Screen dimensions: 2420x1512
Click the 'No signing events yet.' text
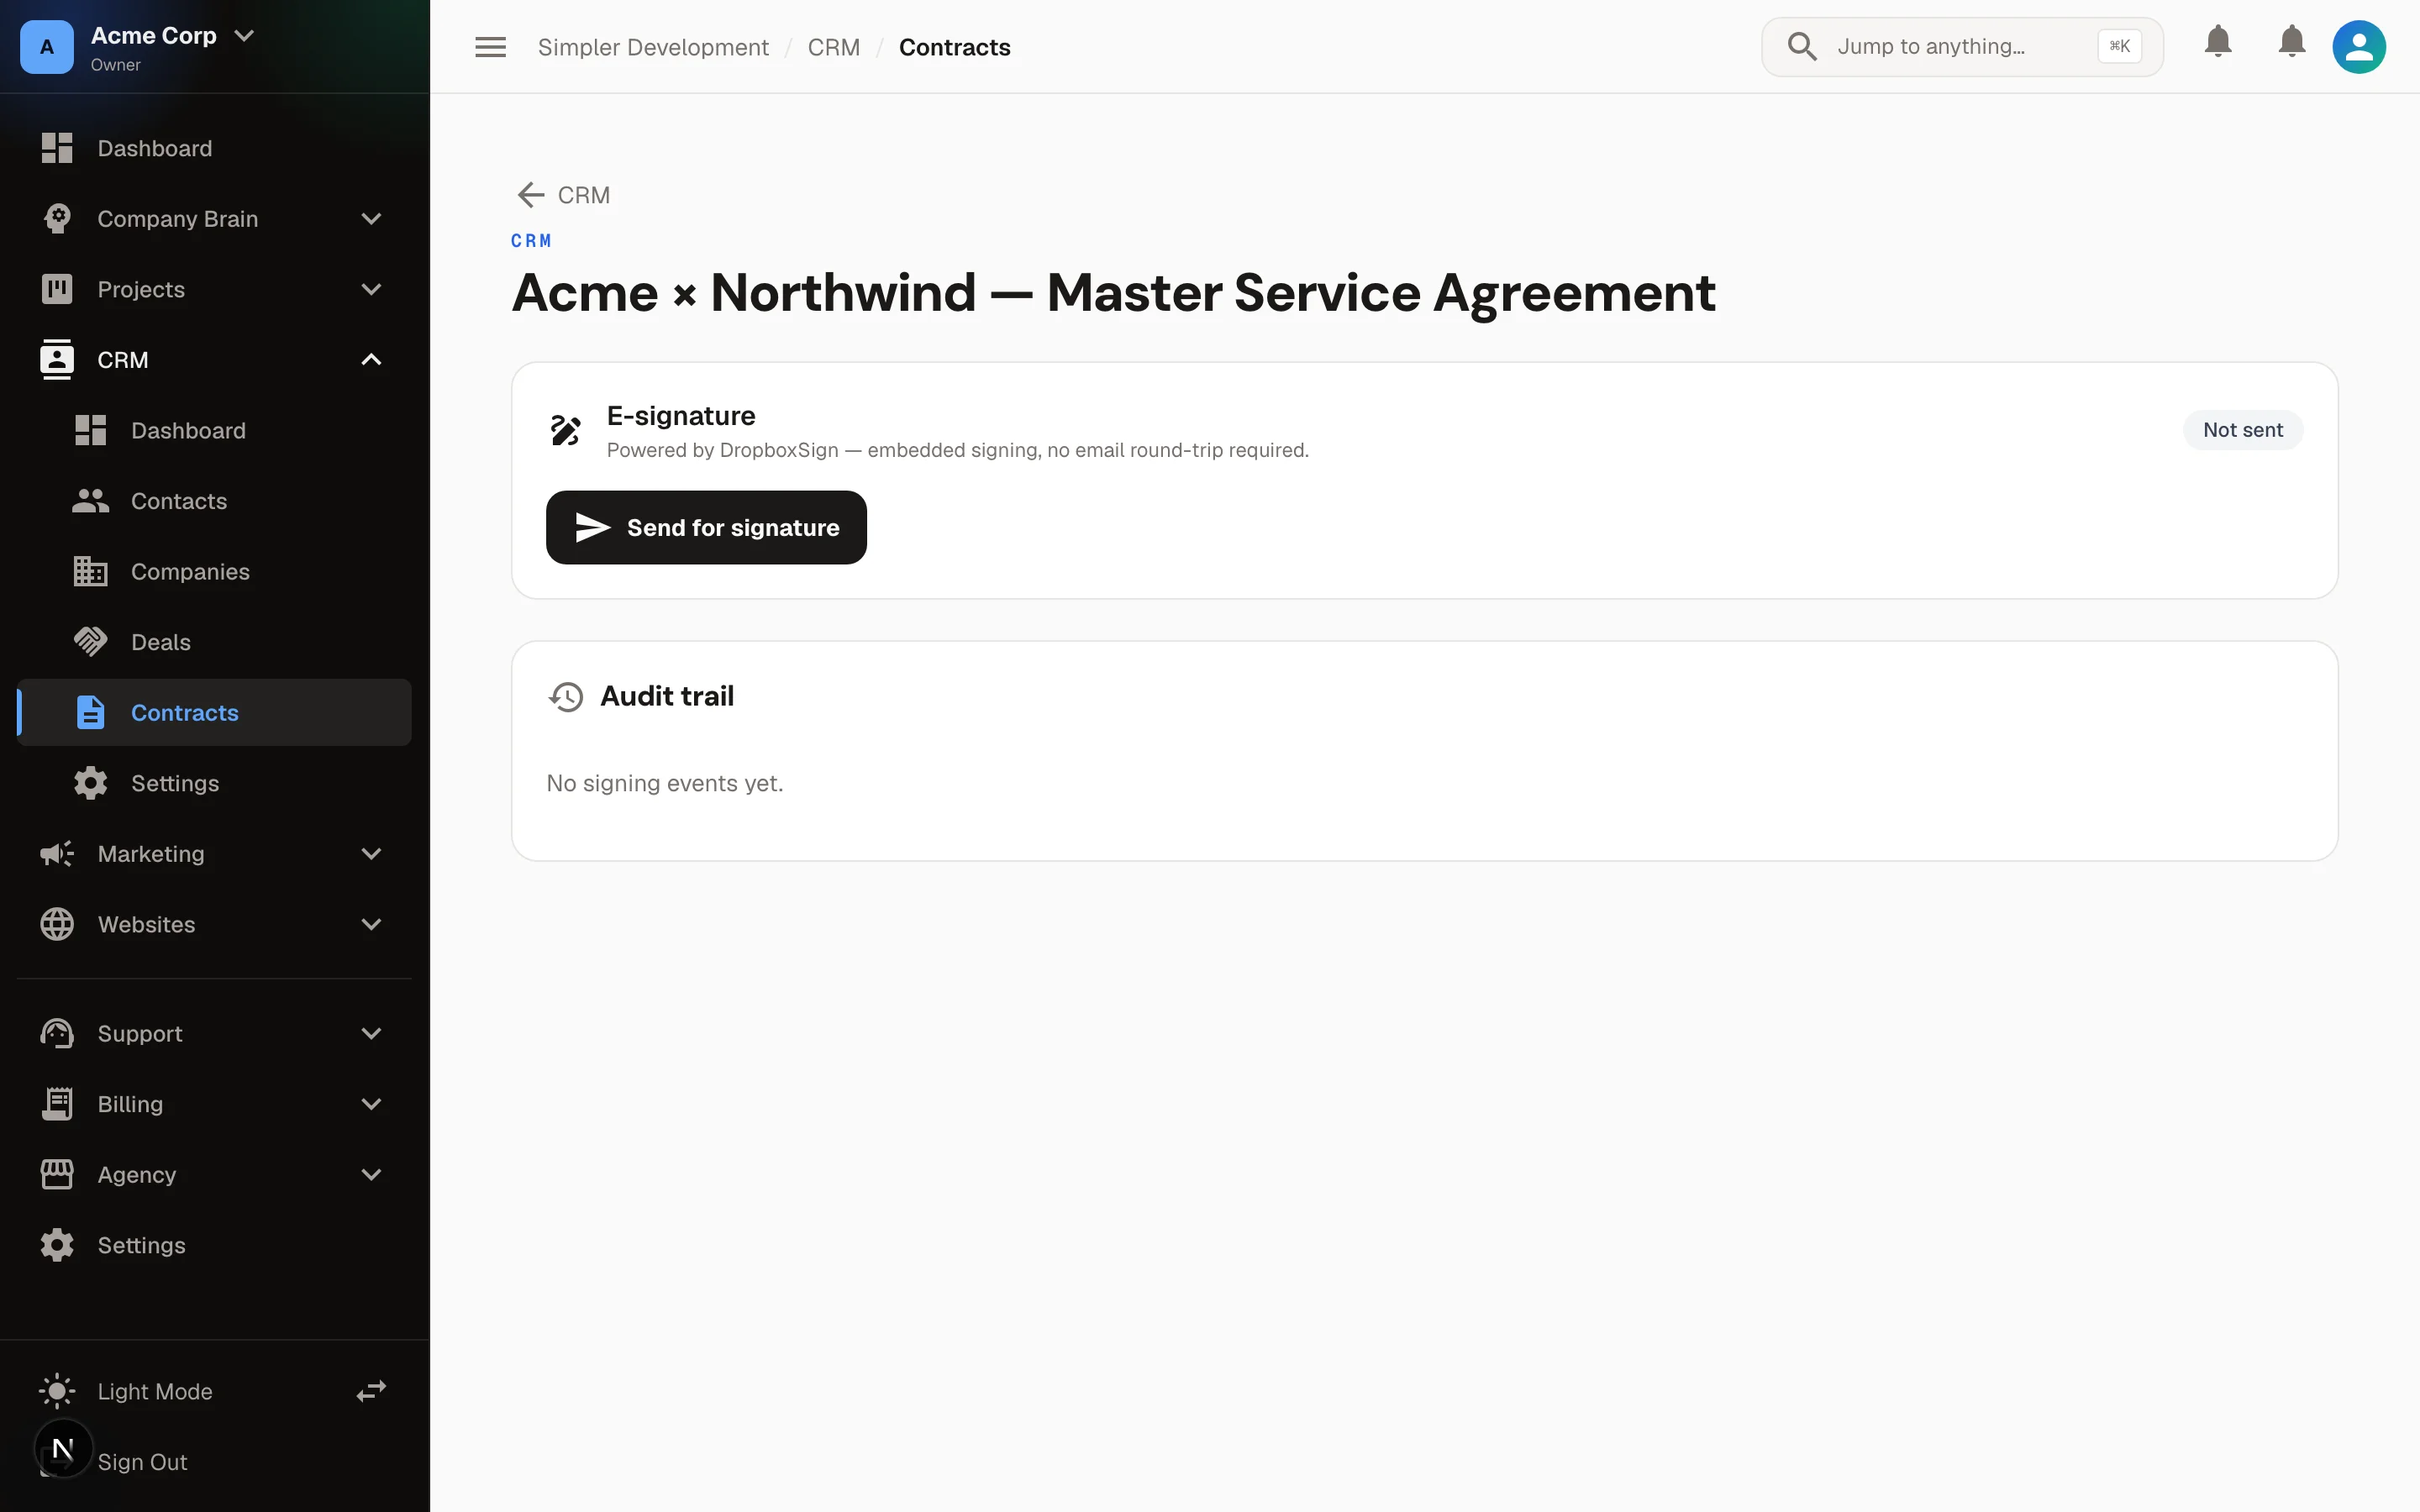coord(665,783)
